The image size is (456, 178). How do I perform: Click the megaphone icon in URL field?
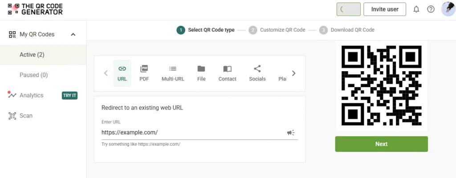tap(291, 133)
